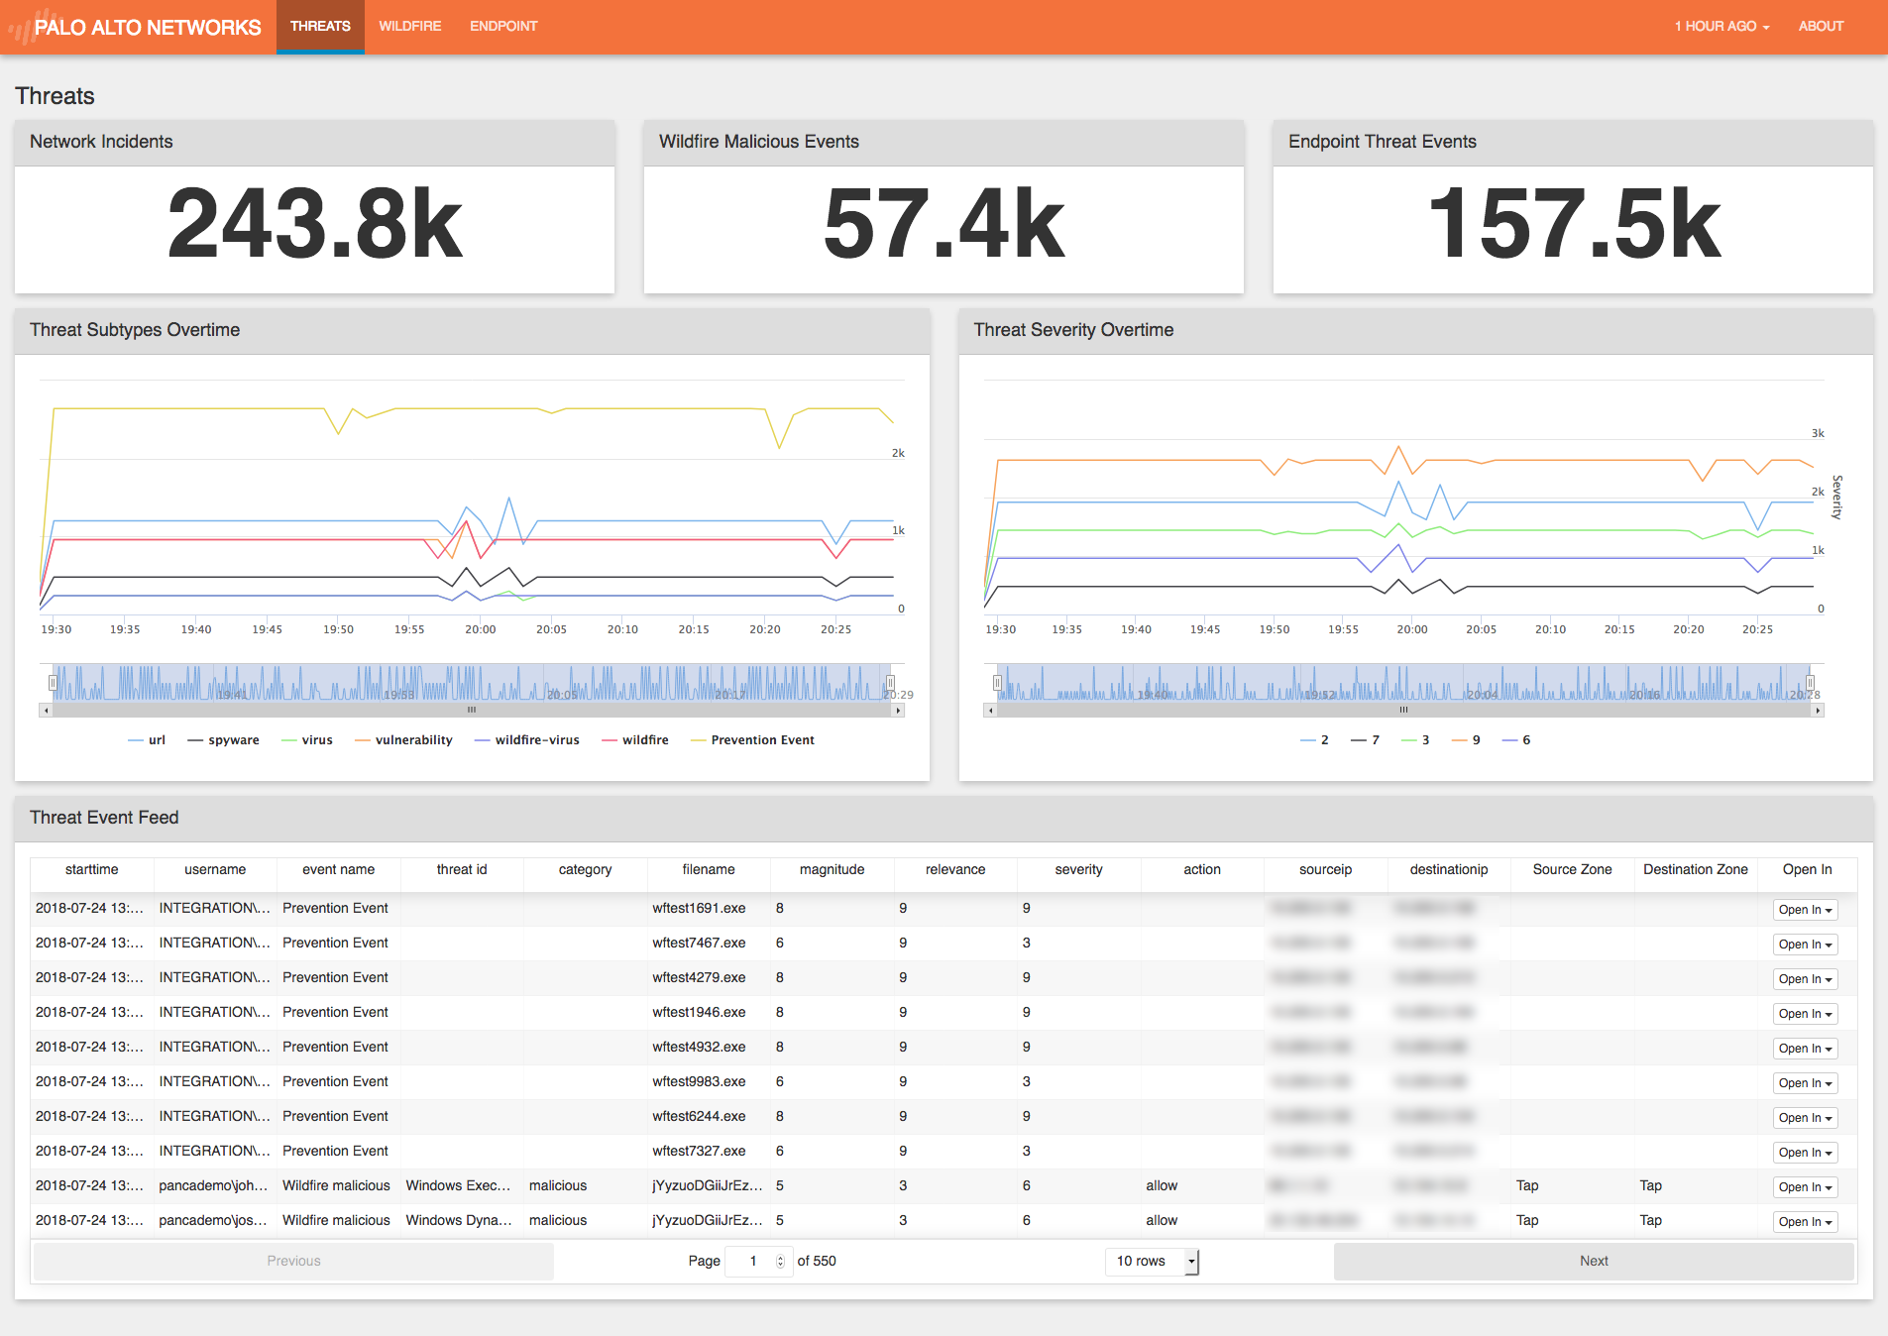
Task: Open 'Open In' menu for wftest1691.exe row
Action: point(1805,910)
